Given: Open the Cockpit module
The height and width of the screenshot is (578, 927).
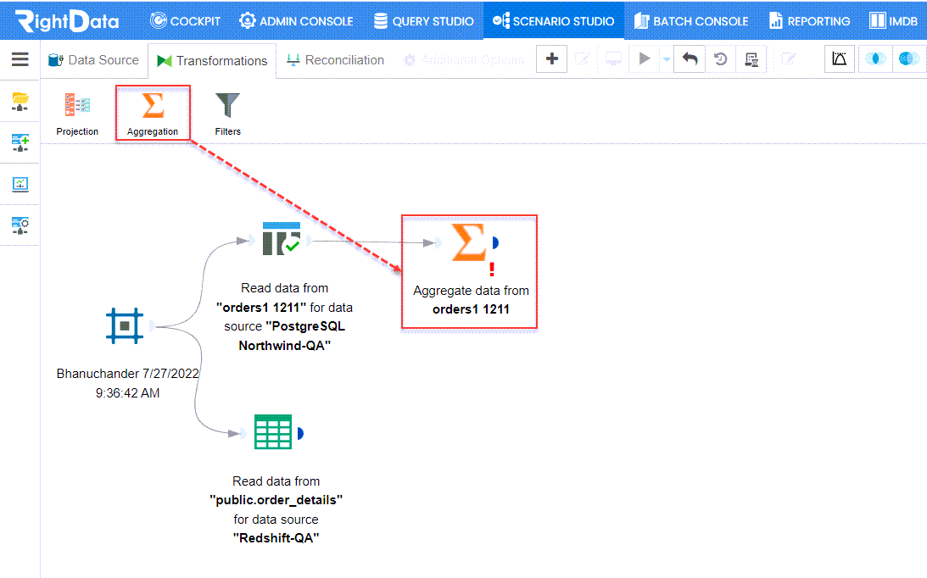Looking at the screenshot, I should (x=185, y=21).
